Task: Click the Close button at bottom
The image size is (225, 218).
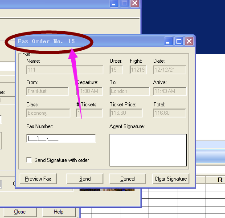Action: click(20, 212)
